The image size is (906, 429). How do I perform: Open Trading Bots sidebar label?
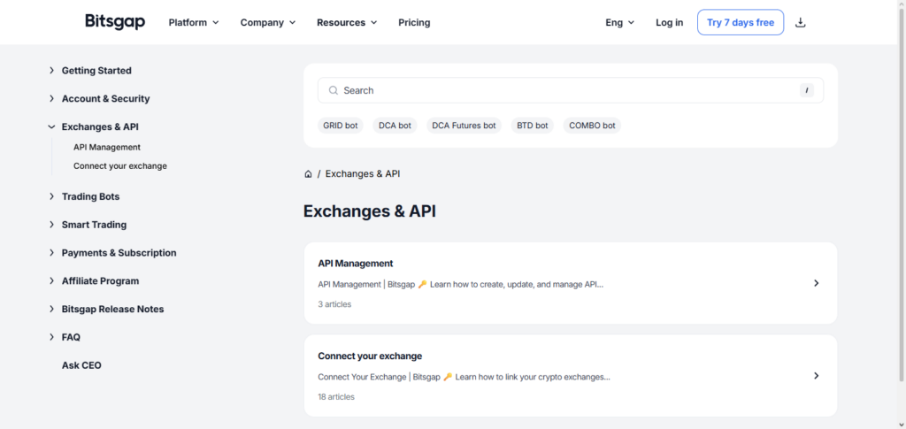coord(91,196)
